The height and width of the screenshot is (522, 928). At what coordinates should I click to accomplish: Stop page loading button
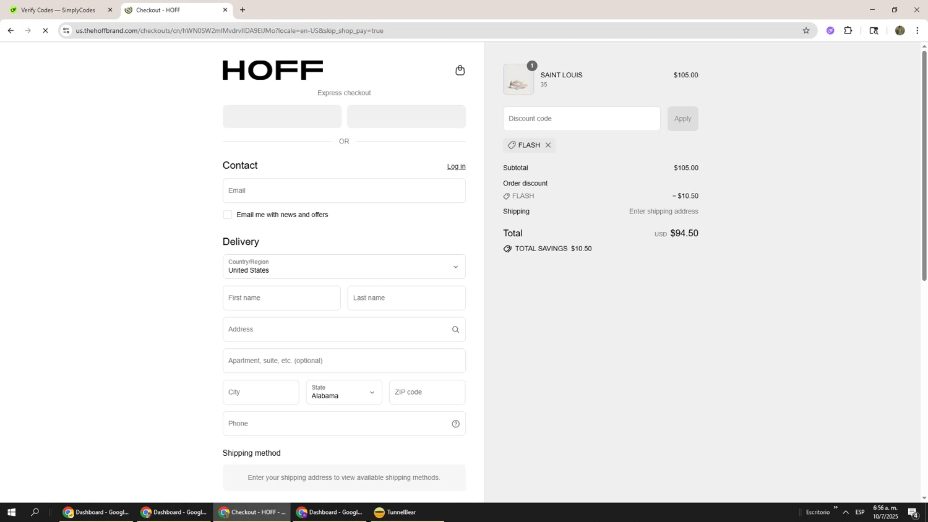[x=45, y=30]
